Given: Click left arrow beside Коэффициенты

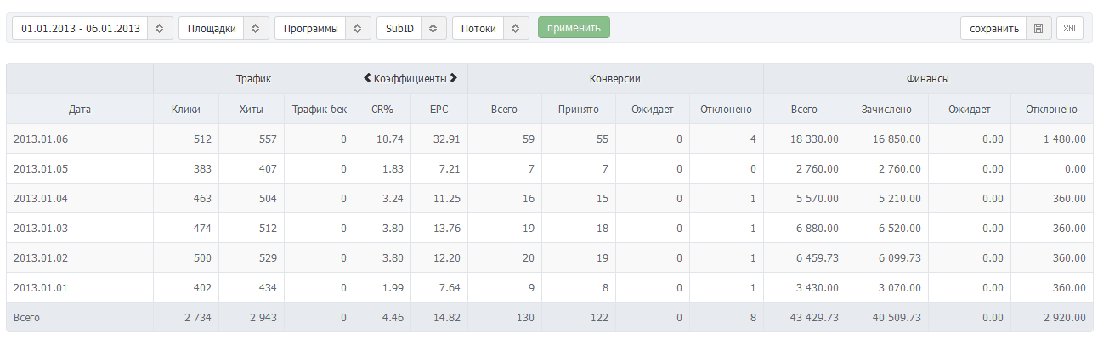Looking at the screenshot, I should point(366,78).
